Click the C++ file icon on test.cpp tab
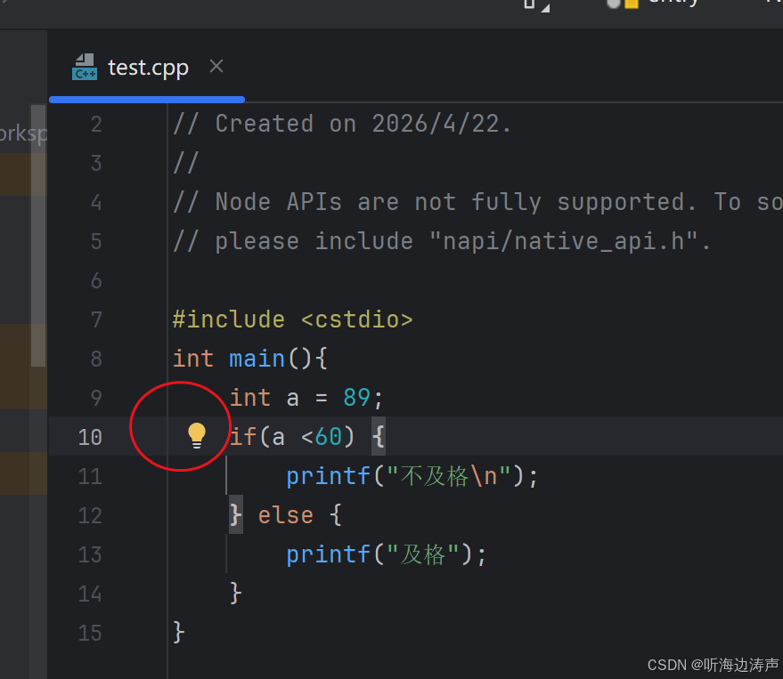This screenshot has height=679, width=783. click(85, 67)
